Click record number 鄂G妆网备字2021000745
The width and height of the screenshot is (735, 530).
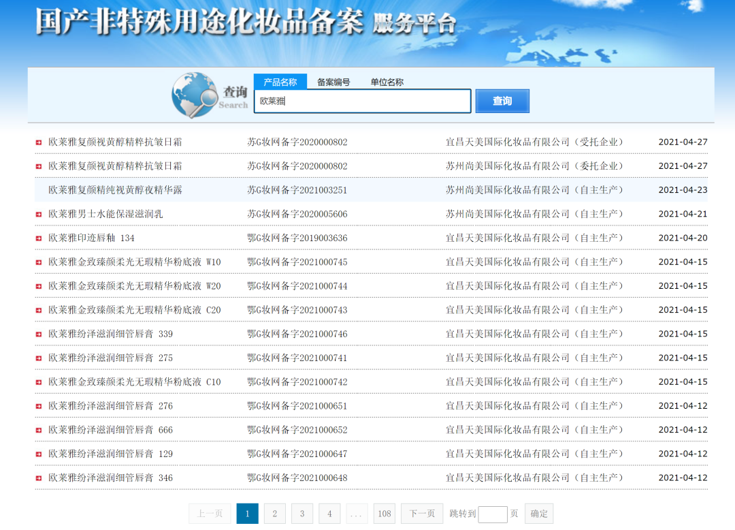point(297,262)
